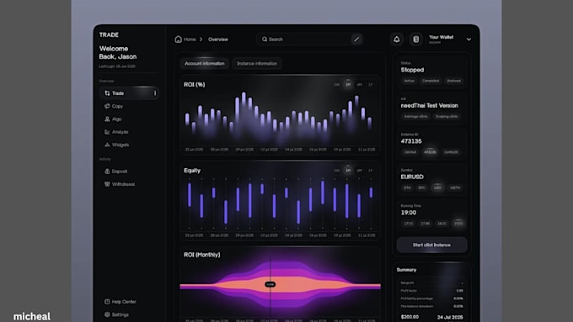Open notifications bell icon
Screen dimensions: 573x322
pyautogui.click(x=397, y=39)
